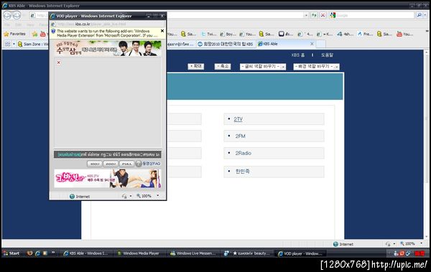Set VOD player size to 200%
The width and height of the screenshot is (431, 272).
111,164
